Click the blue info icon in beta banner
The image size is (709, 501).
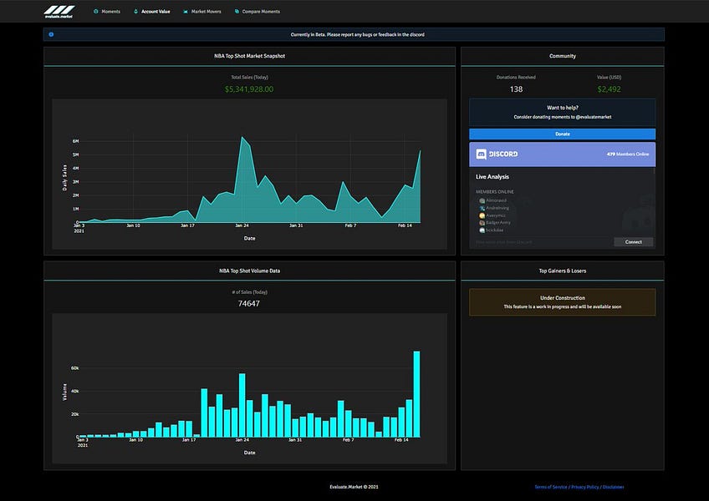pyautogui.click(x=51, y=34)
